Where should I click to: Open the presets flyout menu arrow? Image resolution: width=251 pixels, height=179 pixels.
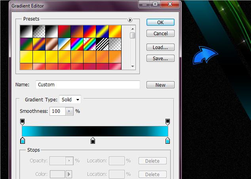click(130, 19)
